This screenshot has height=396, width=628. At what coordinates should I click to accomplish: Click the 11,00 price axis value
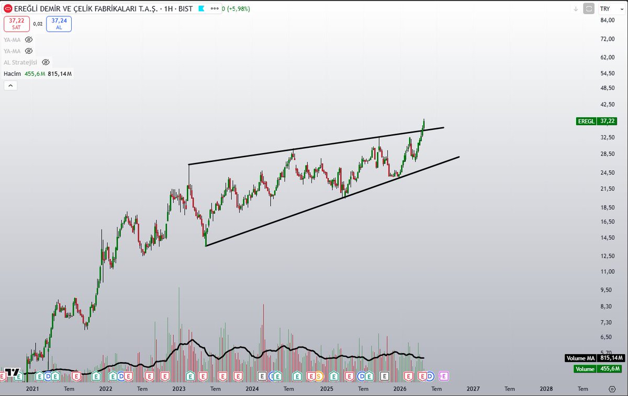(x=607, y=272)
